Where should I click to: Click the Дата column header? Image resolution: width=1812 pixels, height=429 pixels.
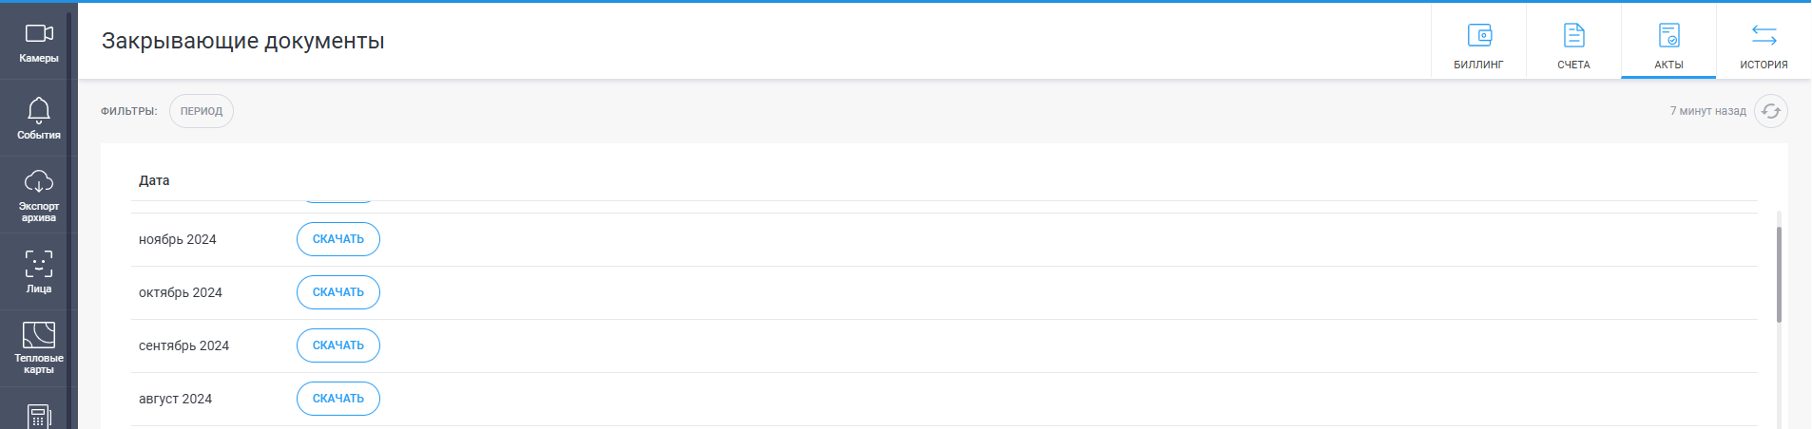pyautogui.click(x=154, y=180)
